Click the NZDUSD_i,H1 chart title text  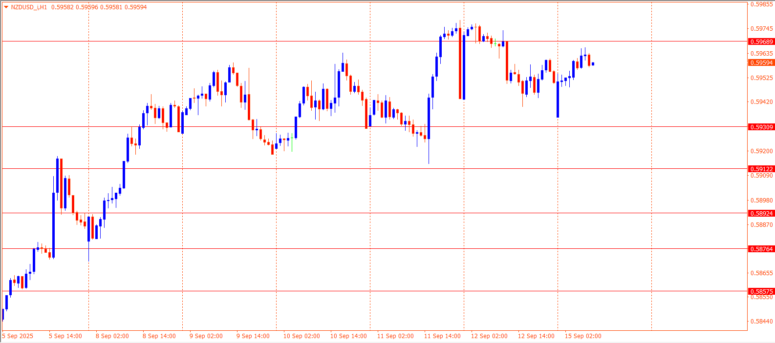pyautogui.click(x=29, y=7)
